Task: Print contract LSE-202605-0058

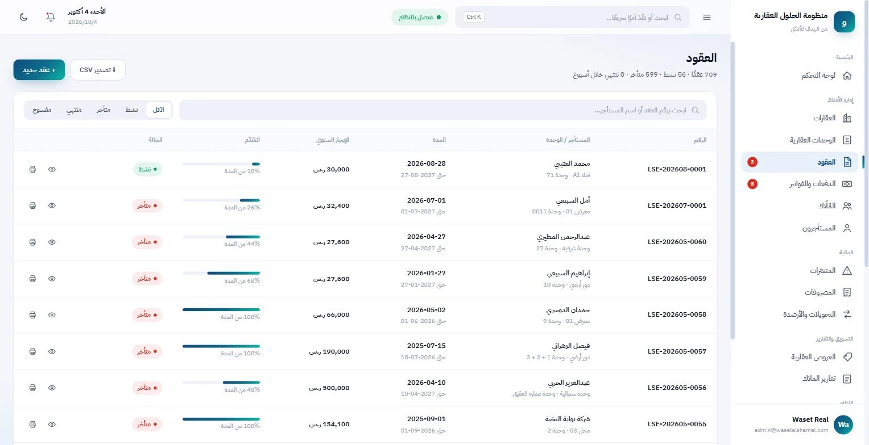Action: coord(32,315)
